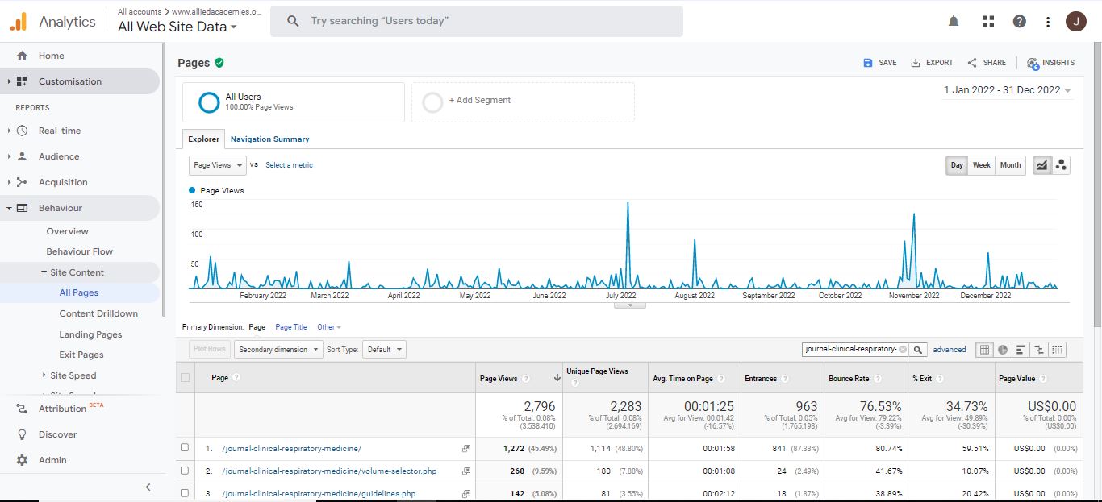The height and width of the screenshot is (502, 1102).
Task: Open row 1 page in new window
Action: tap(465, 449)
